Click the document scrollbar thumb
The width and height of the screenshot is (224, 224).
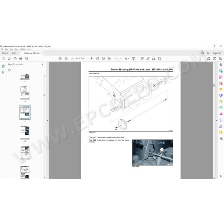tap(214, 85)
